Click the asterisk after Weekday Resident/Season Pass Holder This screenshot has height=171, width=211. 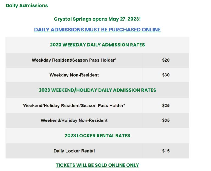[x=116, y=59]
